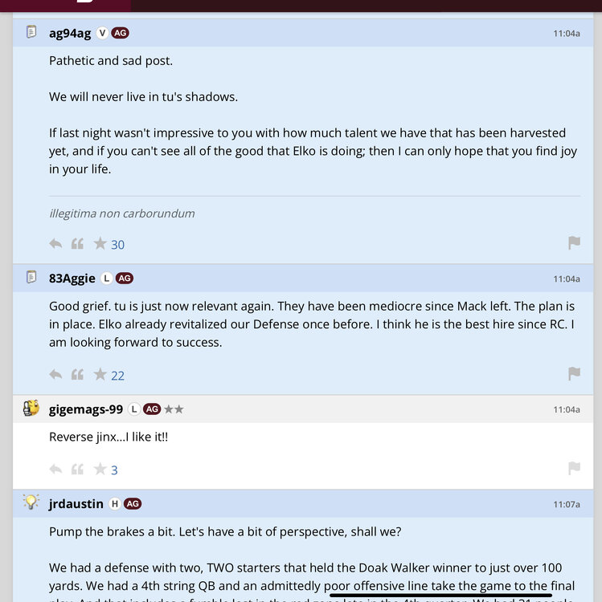Open 83Aggie's user profile

click(x=72, y=279)
